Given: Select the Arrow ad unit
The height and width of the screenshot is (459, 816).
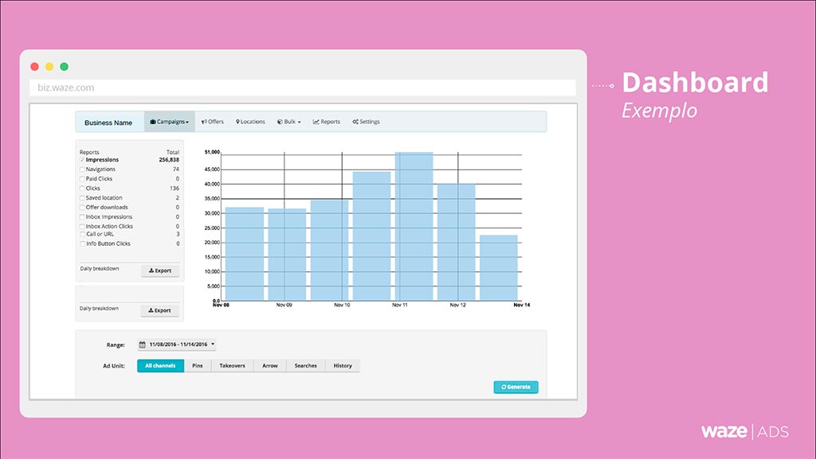Looking at the screenshot, I should tap(269, 366).
